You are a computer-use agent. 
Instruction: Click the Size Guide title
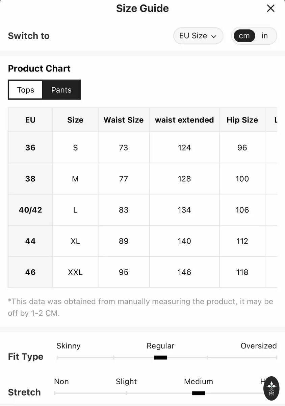click(142, 8)
